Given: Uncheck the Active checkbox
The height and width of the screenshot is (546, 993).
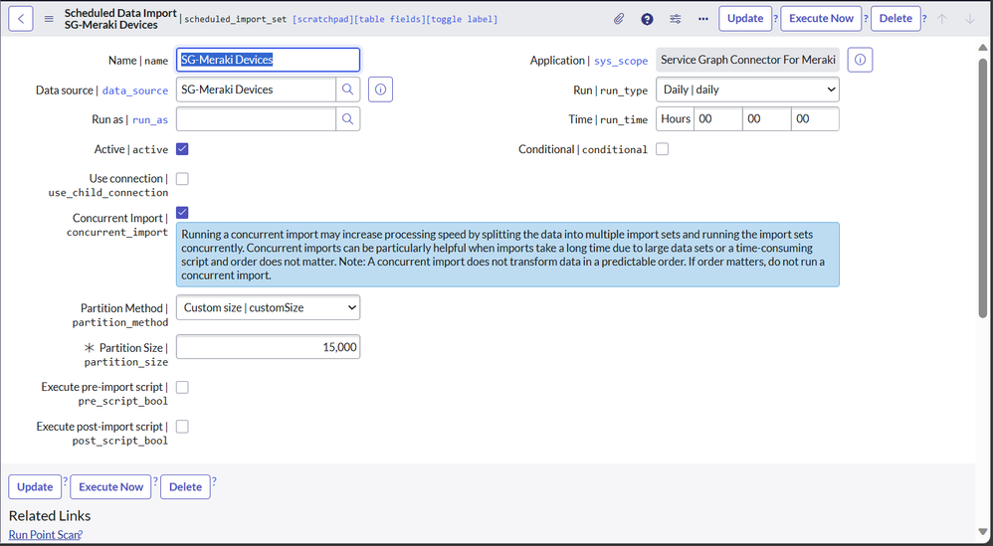Looking at the screenshot, I should click(x=182, y=149).
